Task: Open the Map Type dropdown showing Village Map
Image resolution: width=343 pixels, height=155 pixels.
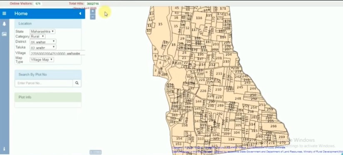Action: pos(42,59)
